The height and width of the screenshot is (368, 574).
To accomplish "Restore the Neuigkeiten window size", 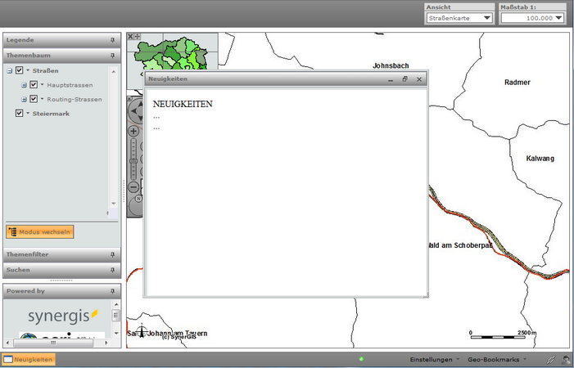I will coord(405,79).
